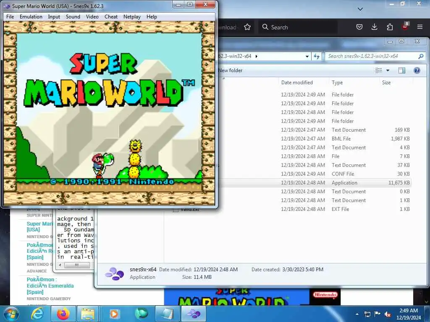Viewport: 430px width, 322px height.
Task: Select the 4 KB Text Document row
Action: tap(315, 147)
